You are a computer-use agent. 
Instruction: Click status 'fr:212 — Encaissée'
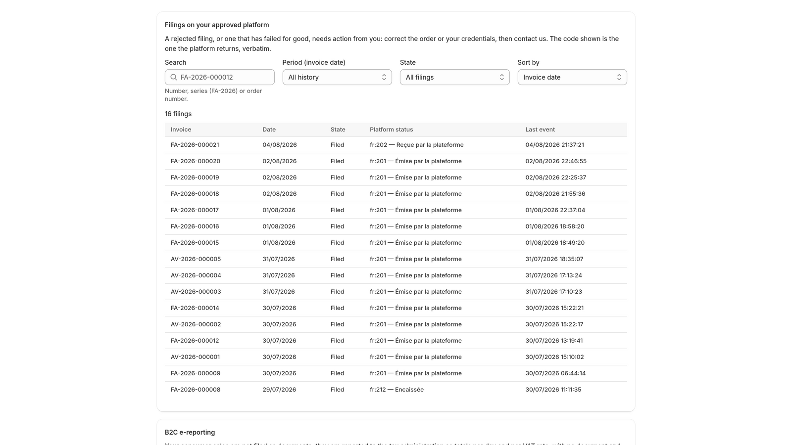[396, 390]
